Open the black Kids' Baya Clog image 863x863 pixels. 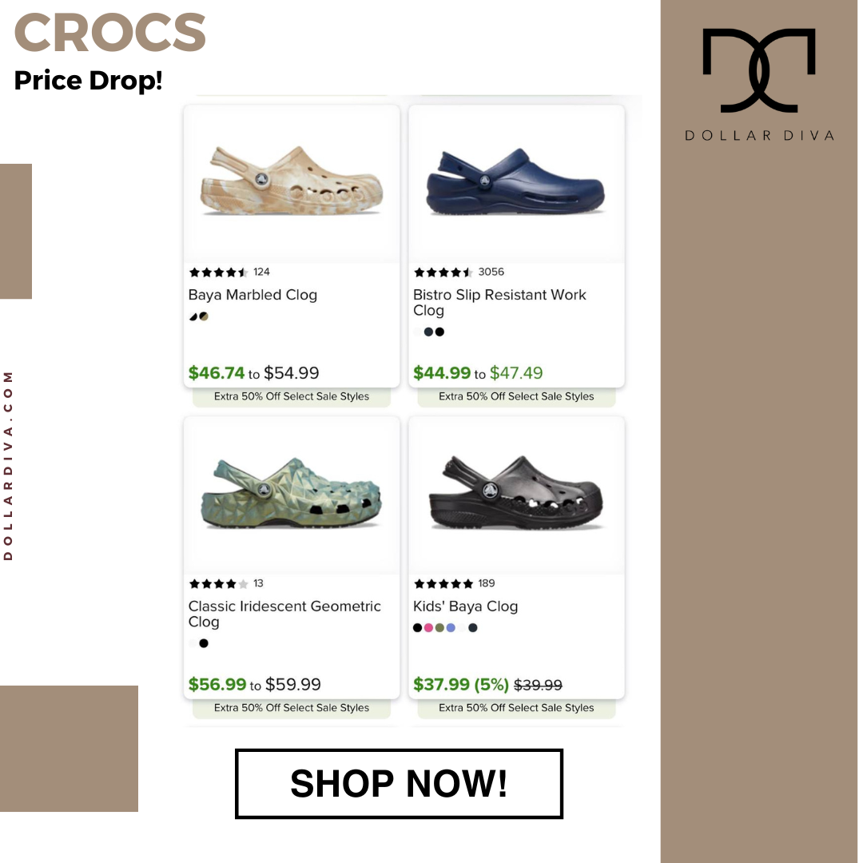click(515, 492)
